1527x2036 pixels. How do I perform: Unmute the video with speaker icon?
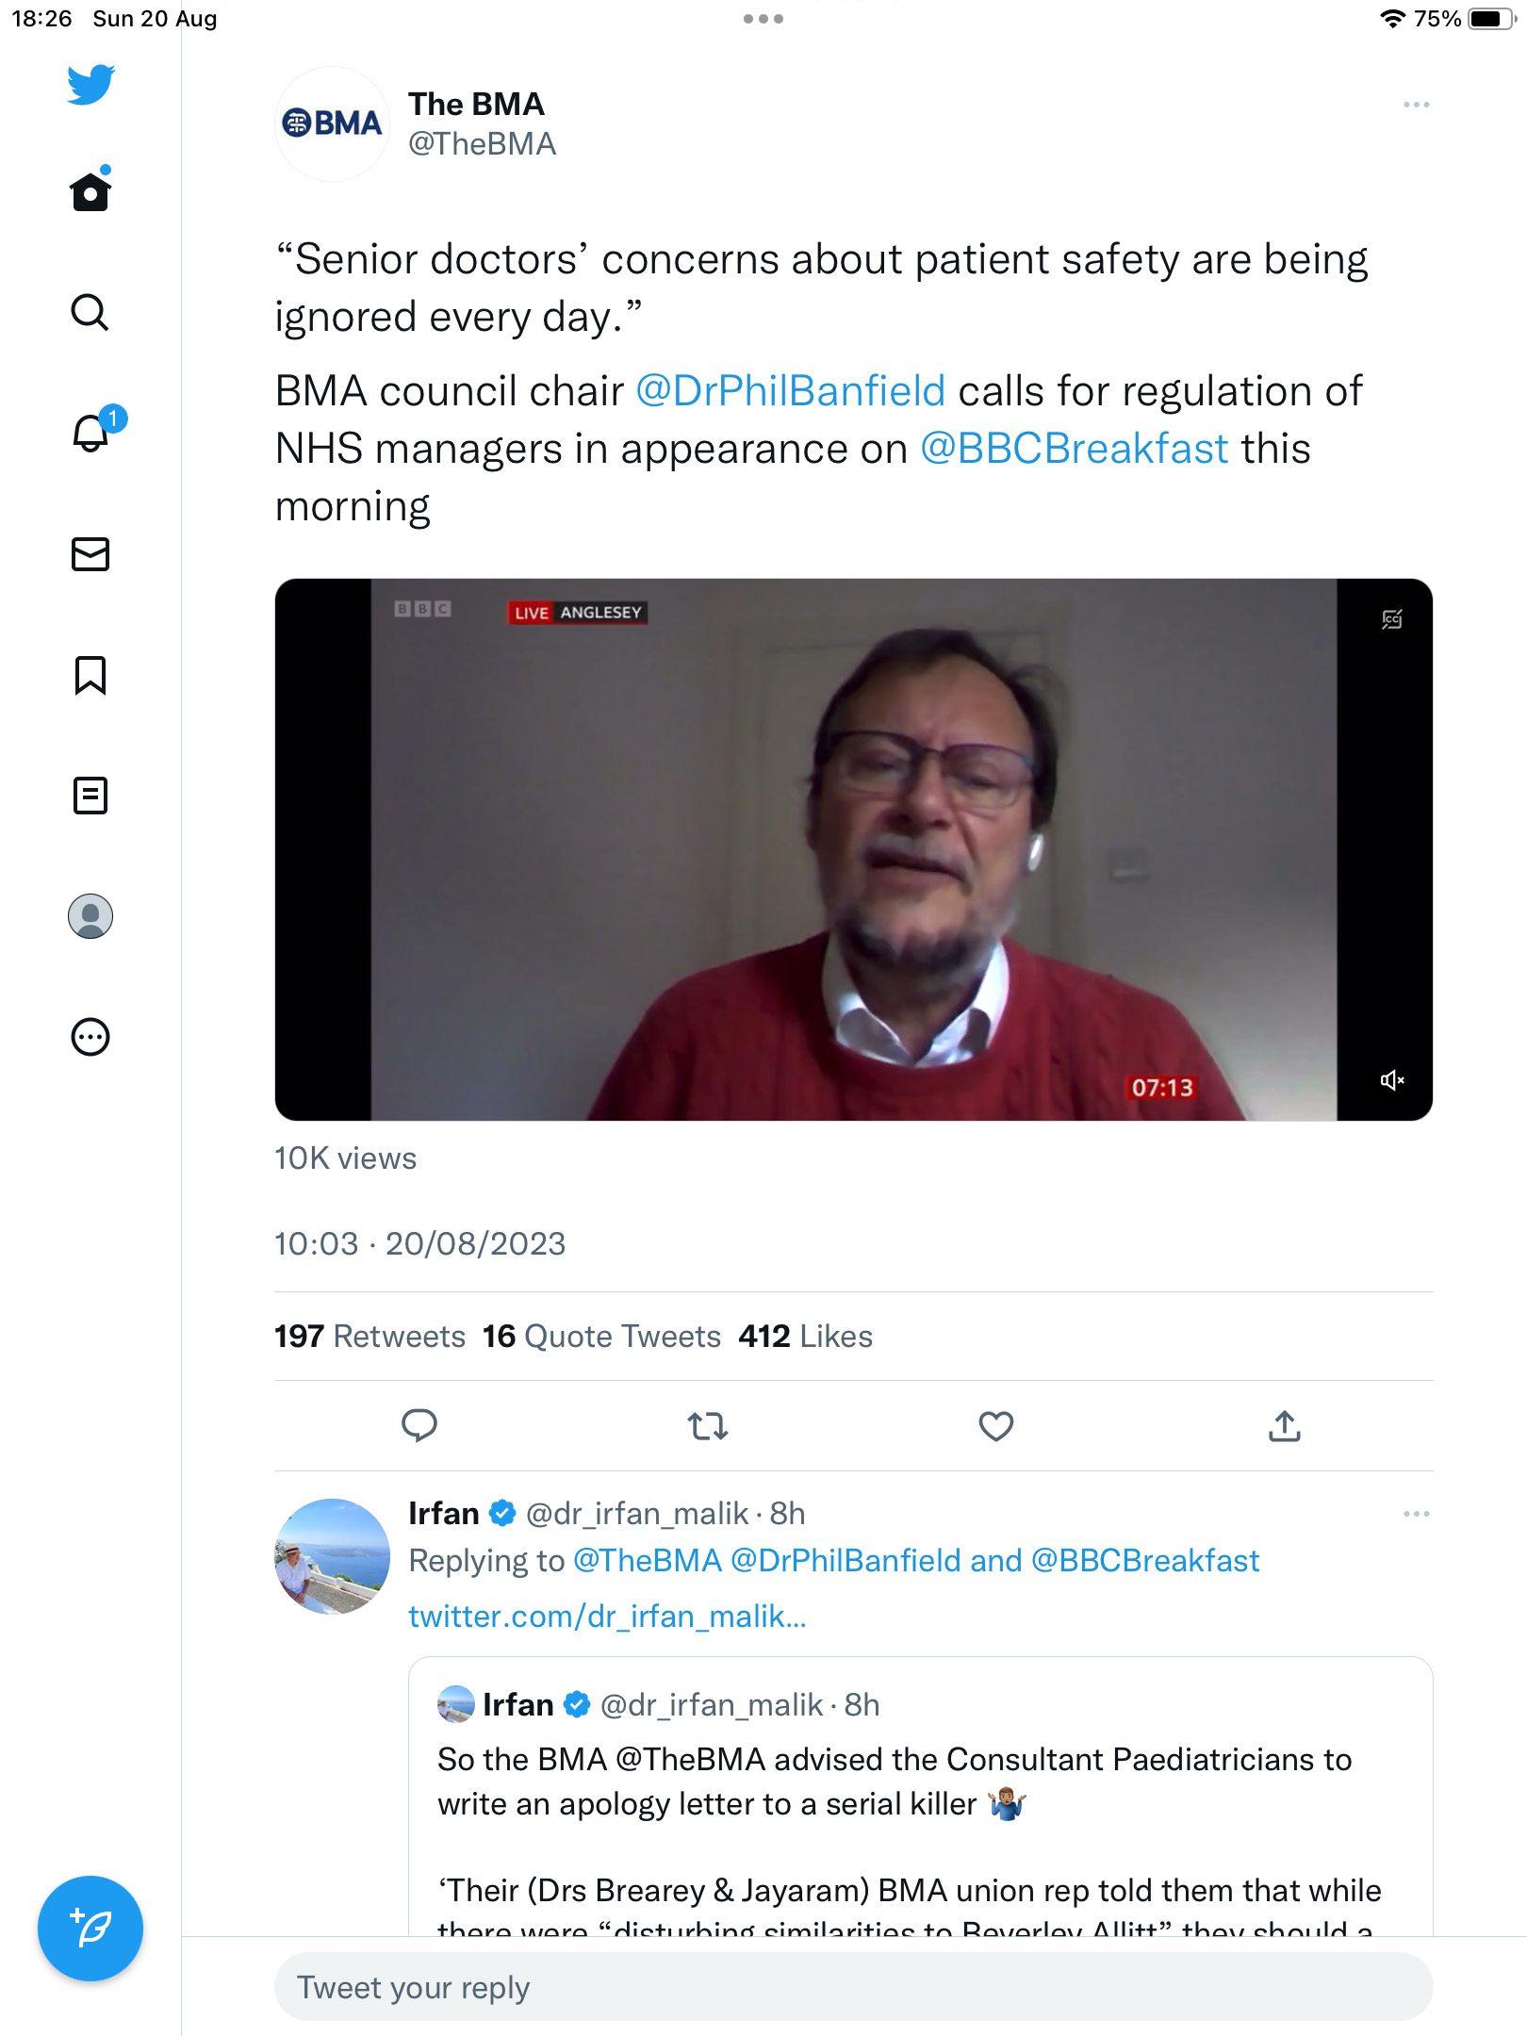coord(1392,1080)
